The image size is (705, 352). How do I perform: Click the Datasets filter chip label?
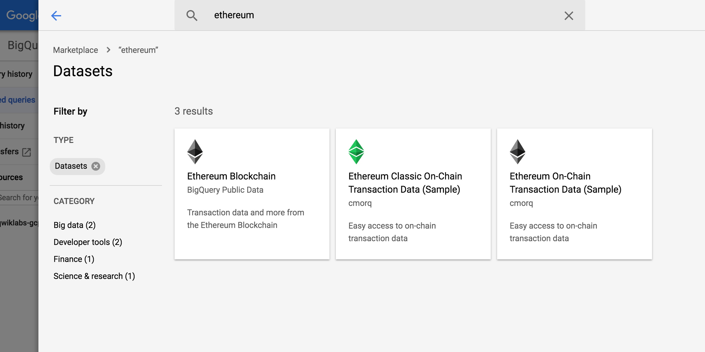(x=71, y=166)
